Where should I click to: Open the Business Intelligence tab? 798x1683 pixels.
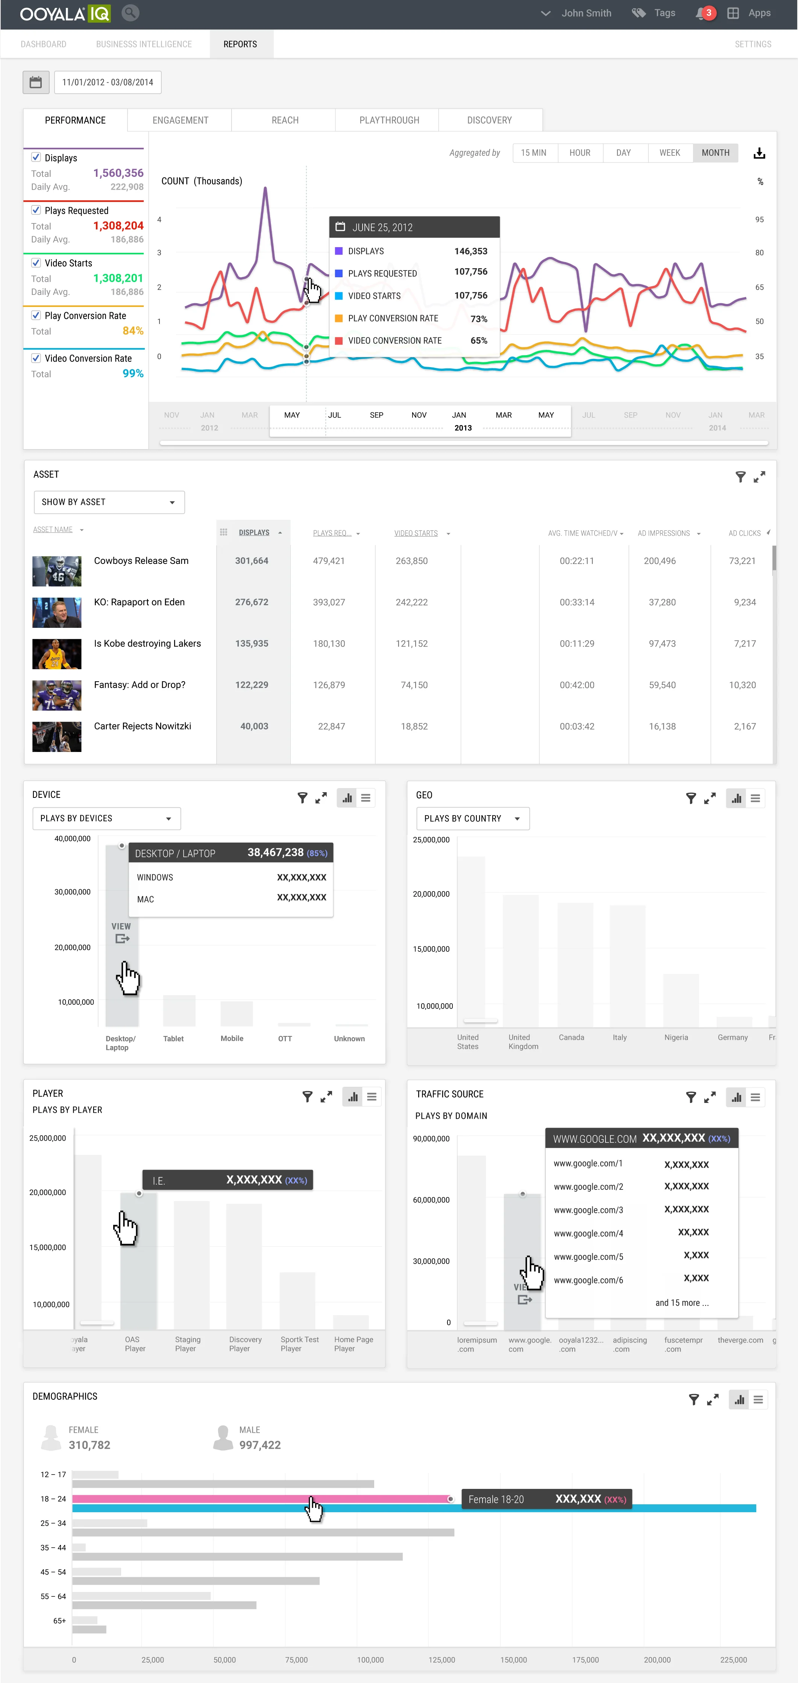[144, 44]
